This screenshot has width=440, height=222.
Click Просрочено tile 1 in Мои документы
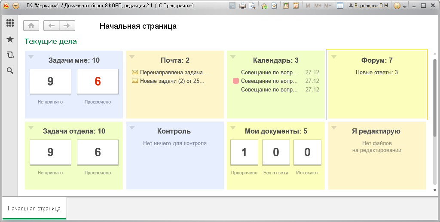(x=244, y=152)
